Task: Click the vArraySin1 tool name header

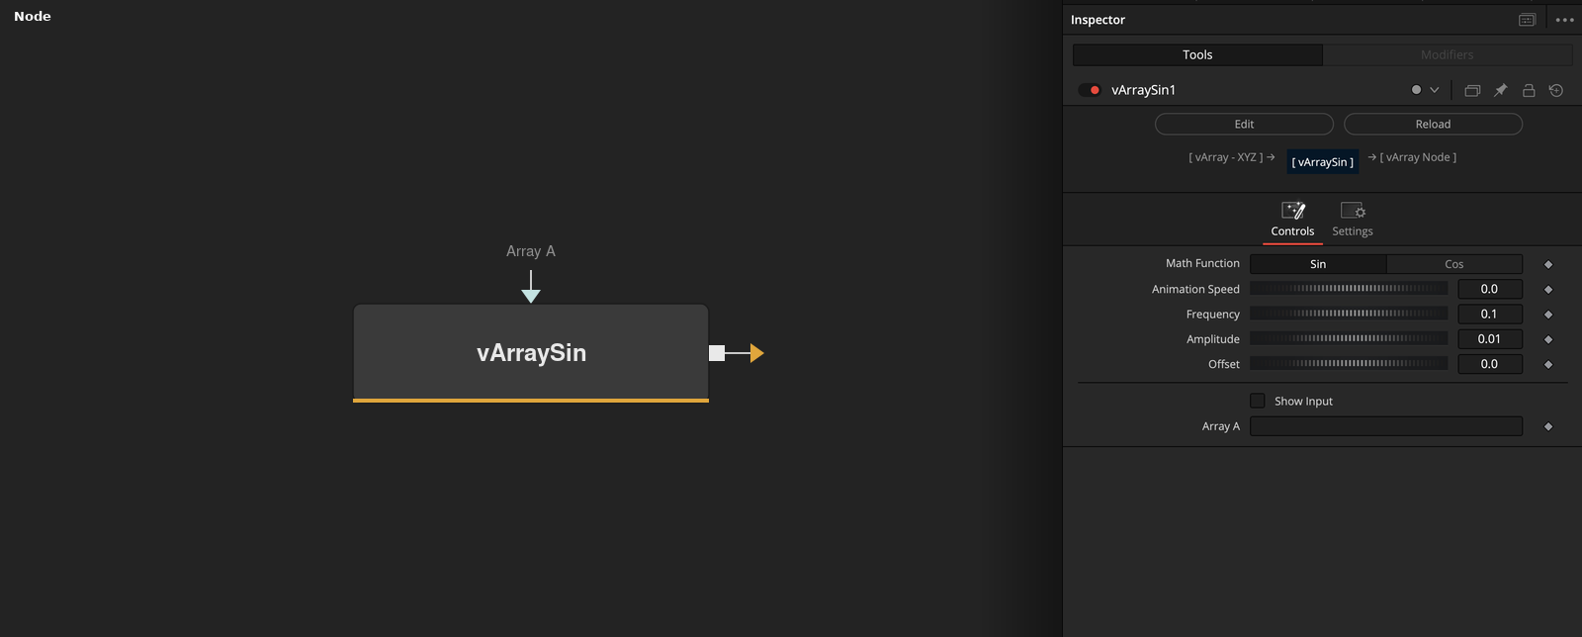Action: [1143, 90]
